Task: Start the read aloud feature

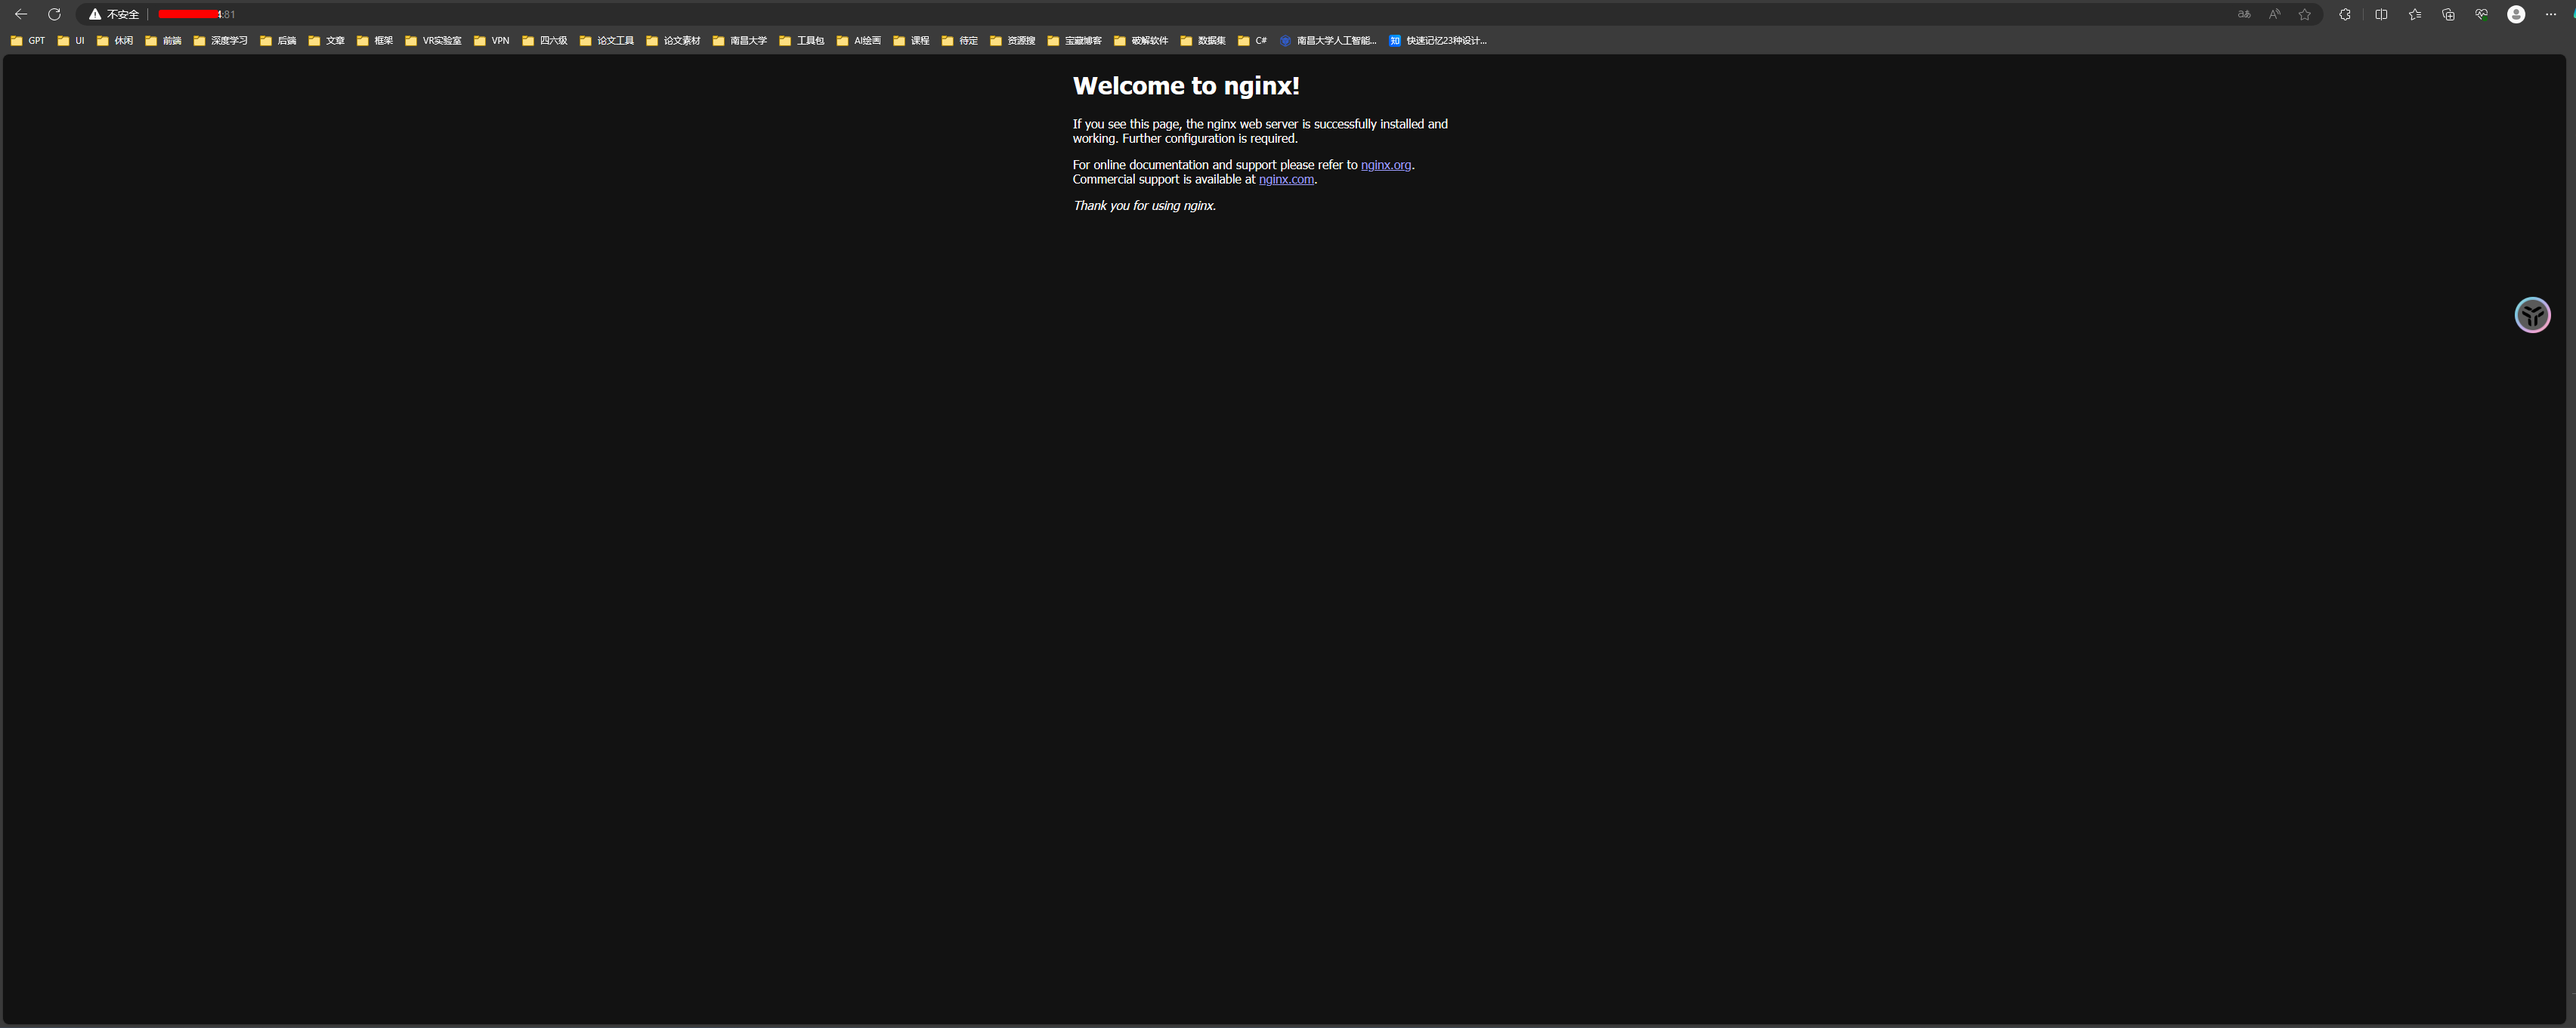Action: pos(2274,14)
